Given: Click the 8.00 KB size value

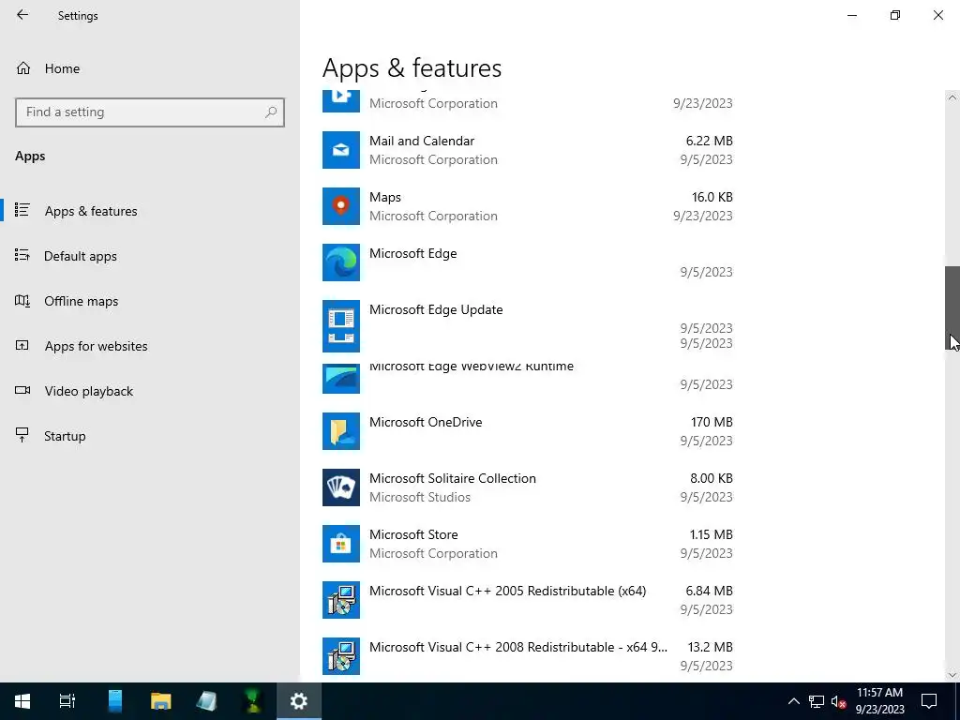Looking at the screenshot, I should (x=711, y=479).
